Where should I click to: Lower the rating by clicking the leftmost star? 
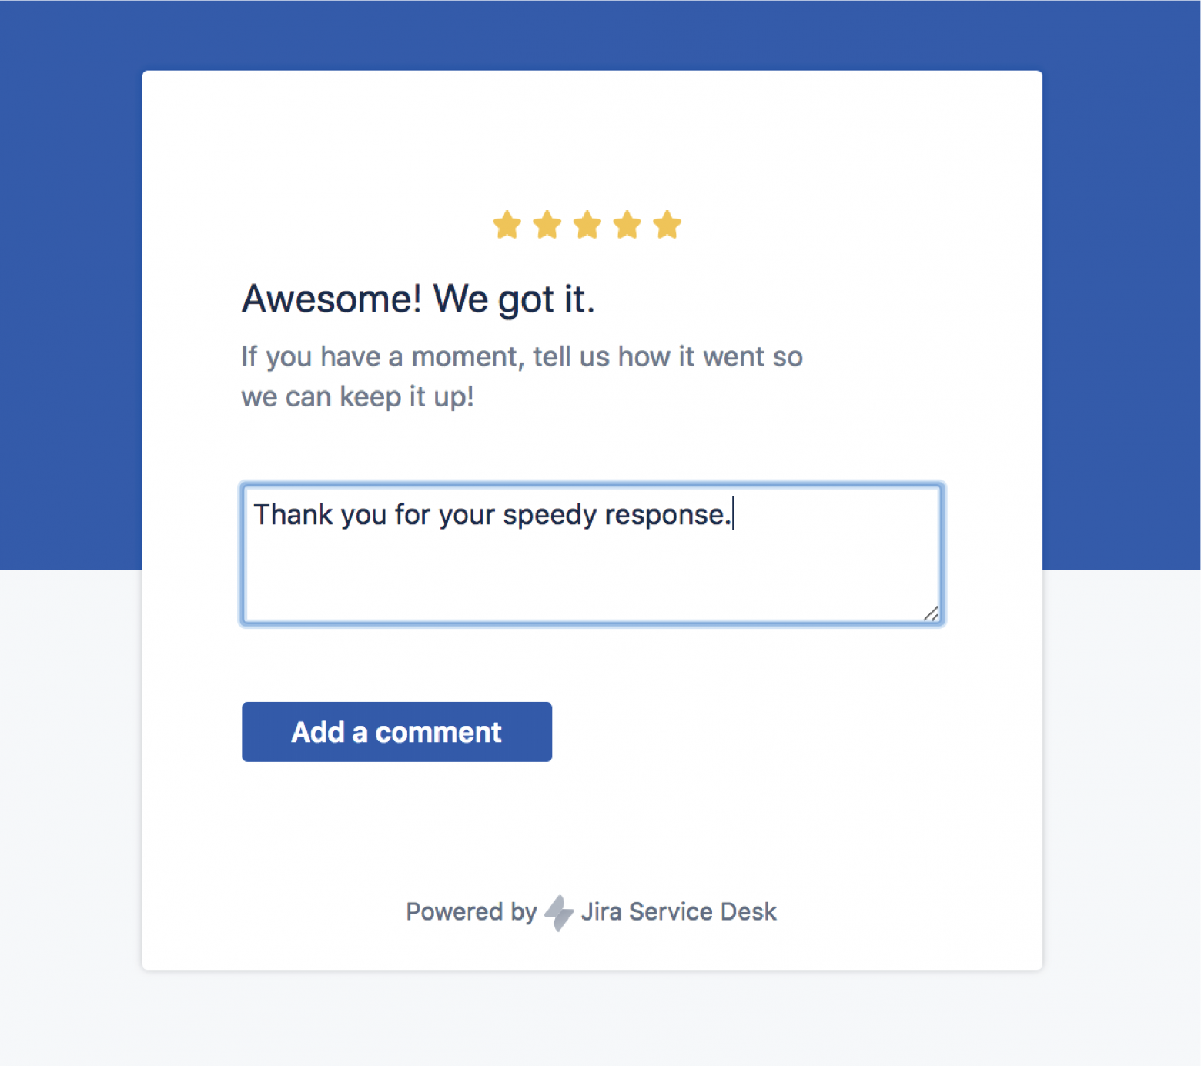pyautogui.click(x=507, y=224)
